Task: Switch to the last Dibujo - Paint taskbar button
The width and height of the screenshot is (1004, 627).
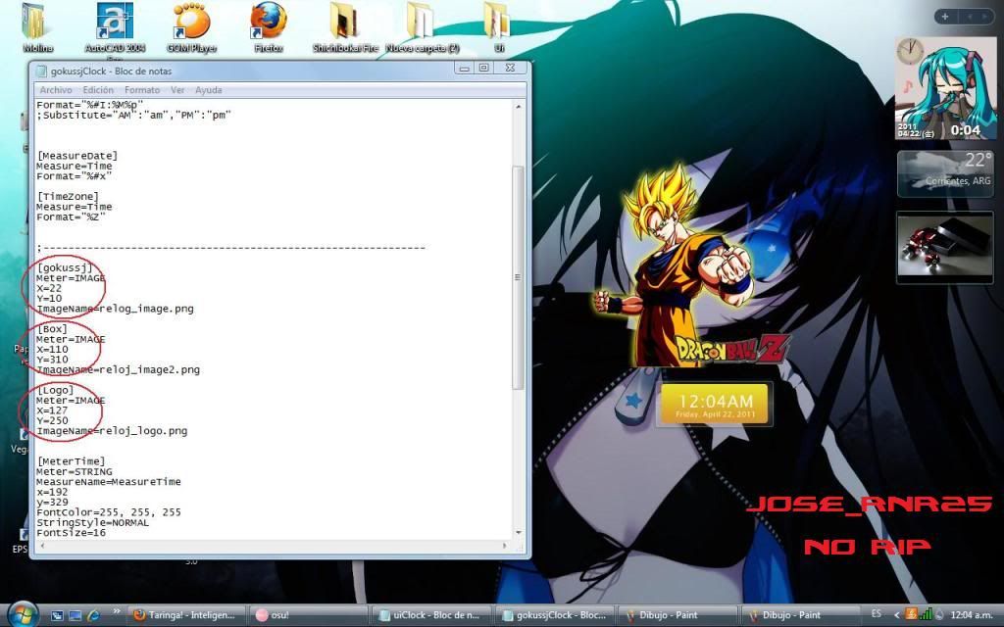Action: 800,615
